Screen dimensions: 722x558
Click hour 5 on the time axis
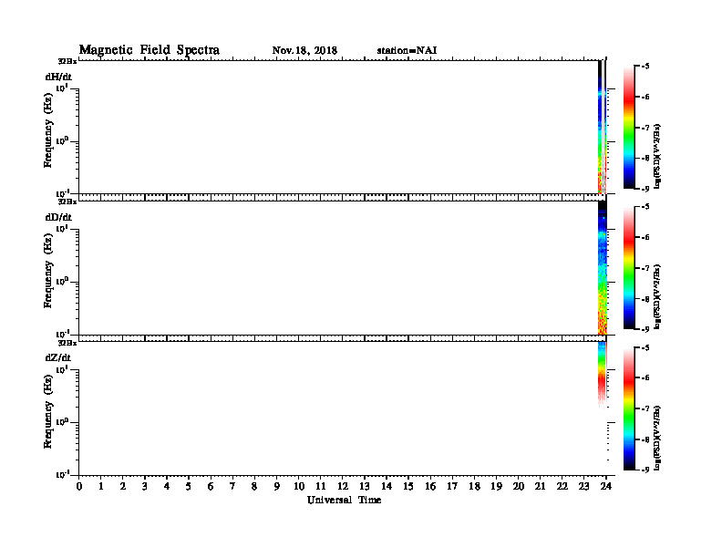[189, 487]
